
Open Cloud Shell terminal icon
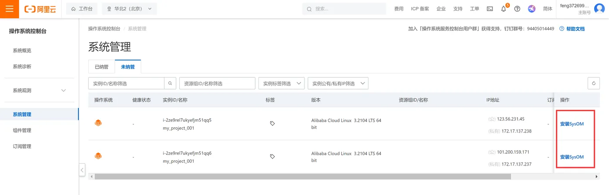[490, 9]
